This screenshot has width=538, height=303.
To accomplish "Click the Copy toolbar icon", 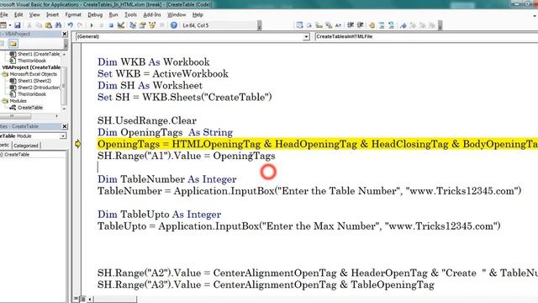I will pyautogui.click(x=39, y=25).
